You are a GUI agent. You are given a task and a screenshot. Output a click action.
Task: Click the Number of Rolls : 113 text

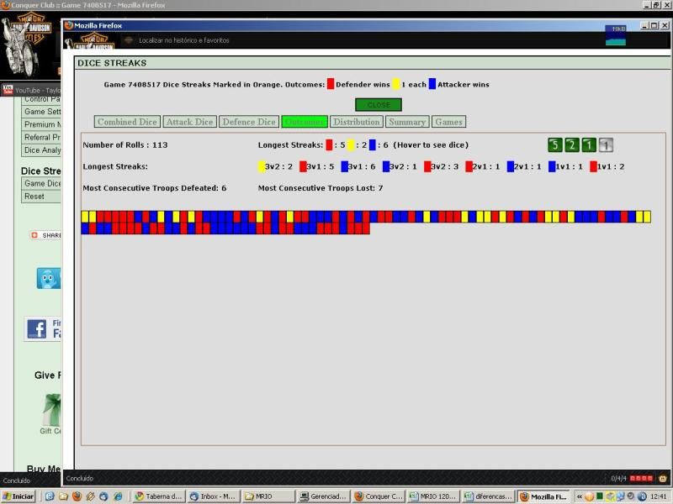coord(125,144)
